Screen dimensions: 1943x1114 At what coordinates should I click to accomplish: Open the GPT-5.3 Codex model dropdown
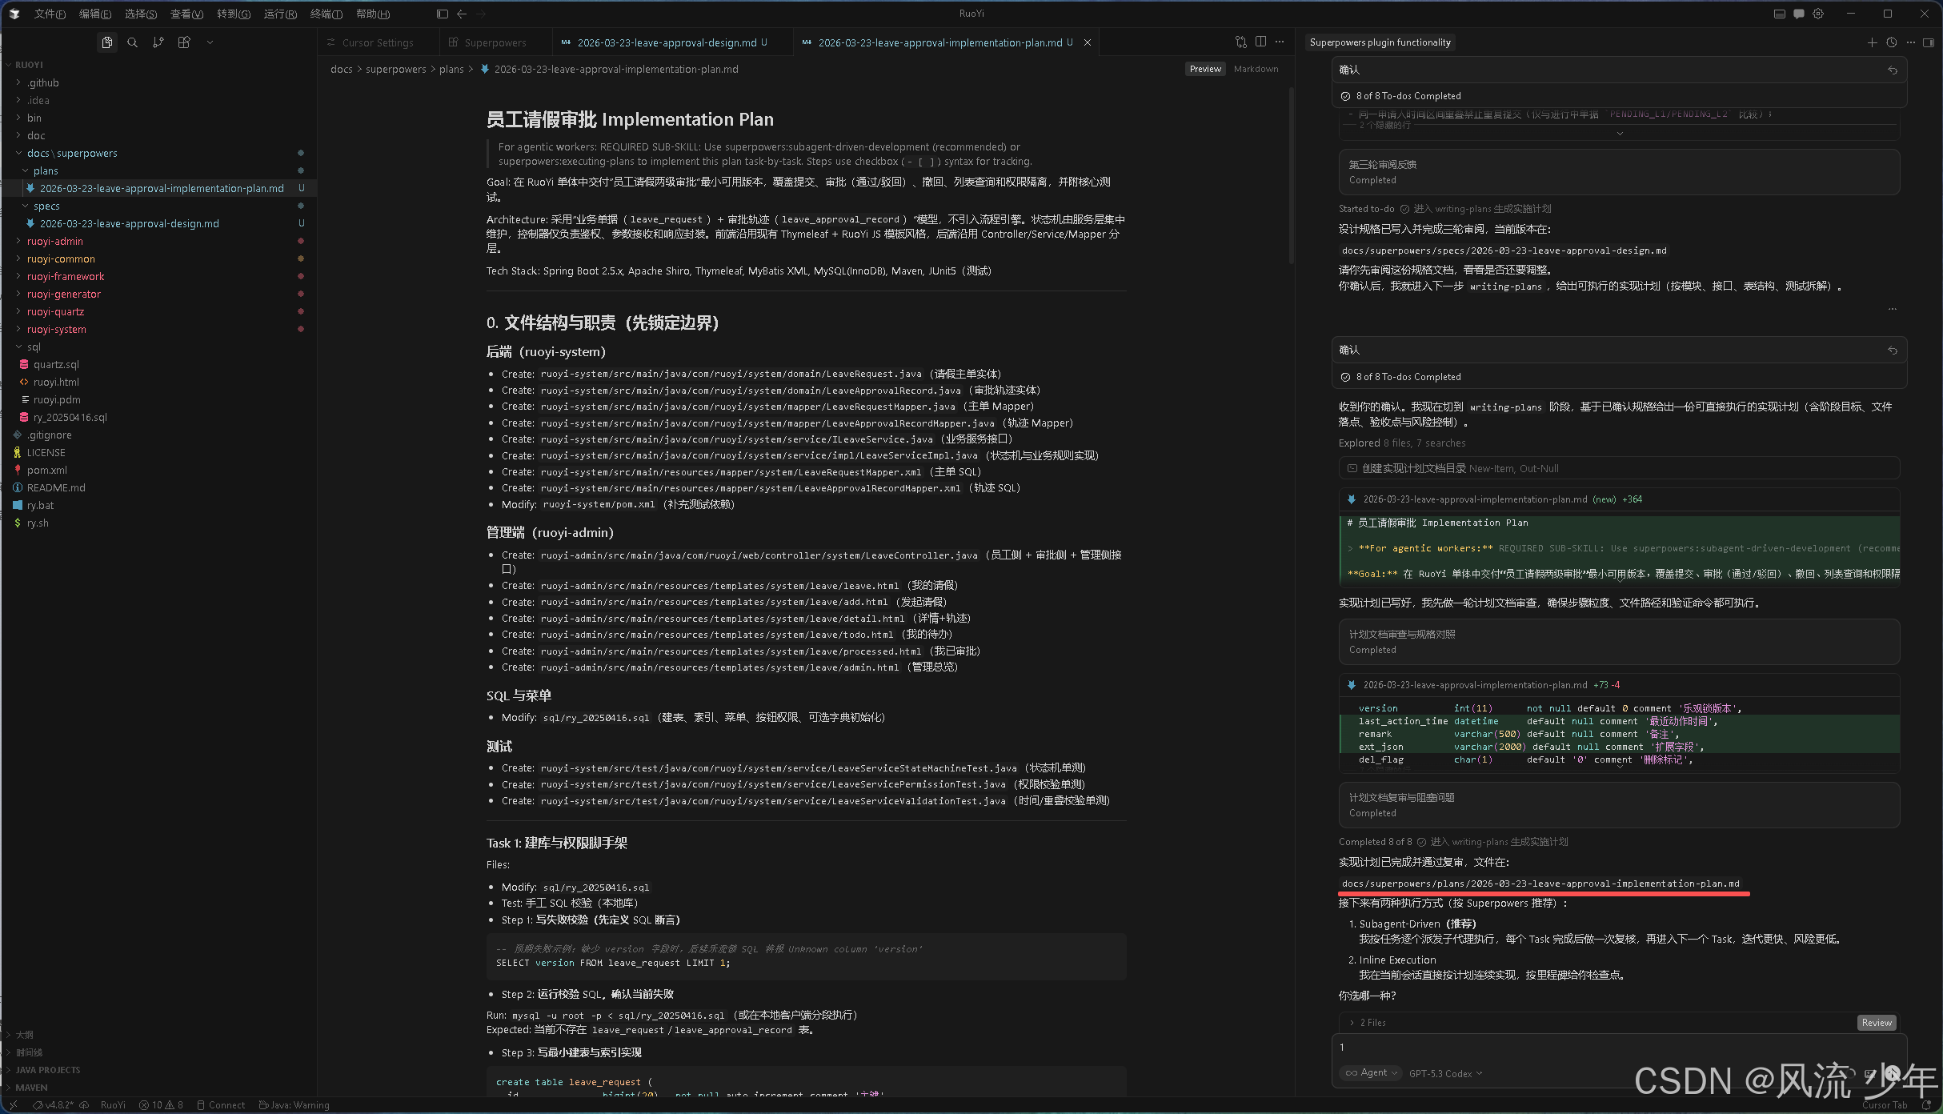pyautogui.click(x=1445, y=1073)
